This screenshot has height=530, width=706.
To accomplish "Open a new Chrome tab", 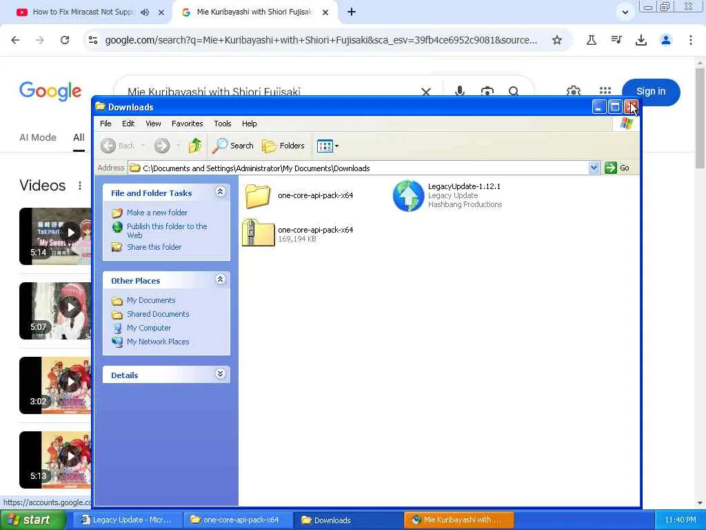I will pos(352,12).
